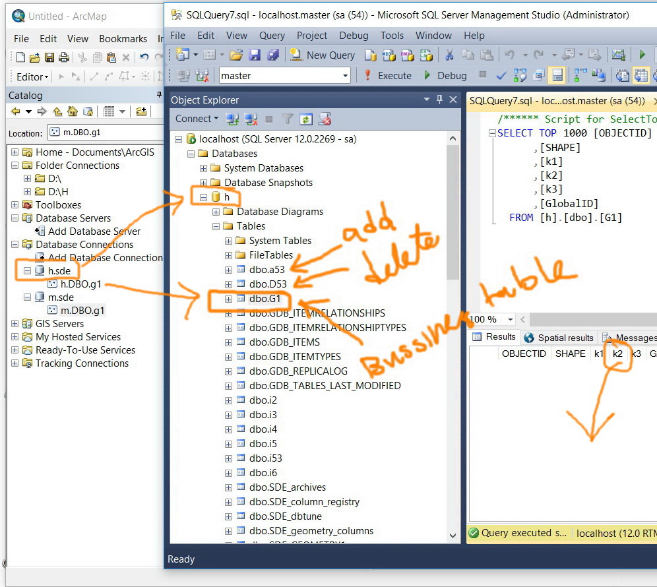Click Catalog Default Geodatabase icon

click(88, 111)
